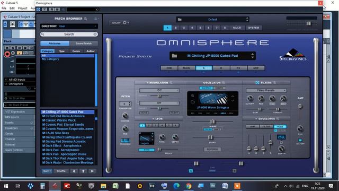Image resolution: width=339 pixels, height=191 pixels.
Task: Toggle the Amp On/Off switch
Action: tap(300, 140)
